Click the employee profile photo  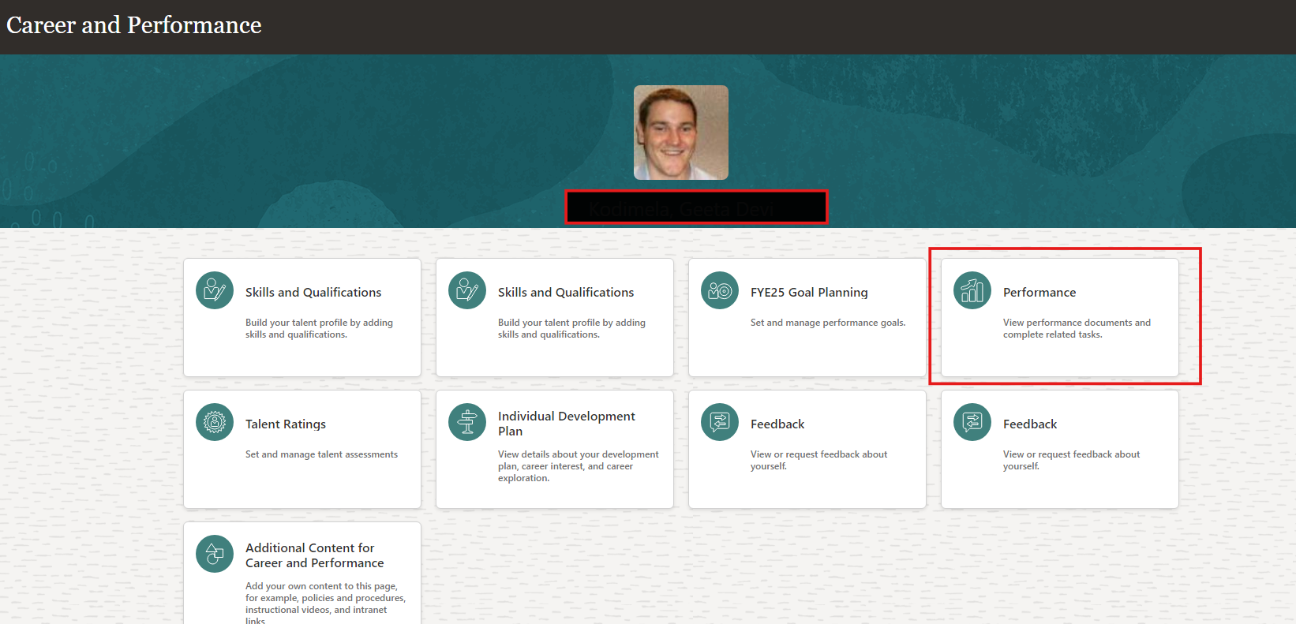pyautogui.click(x=681, y=133)
